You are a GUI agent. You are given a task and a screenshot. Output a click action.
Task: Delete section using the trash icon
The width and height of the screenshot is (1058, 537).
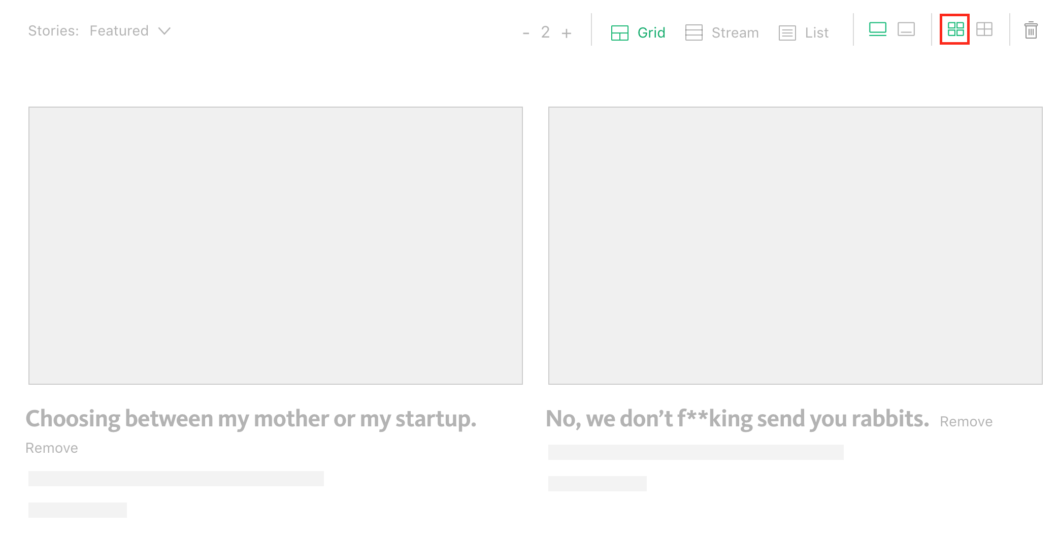[1031, 30]
